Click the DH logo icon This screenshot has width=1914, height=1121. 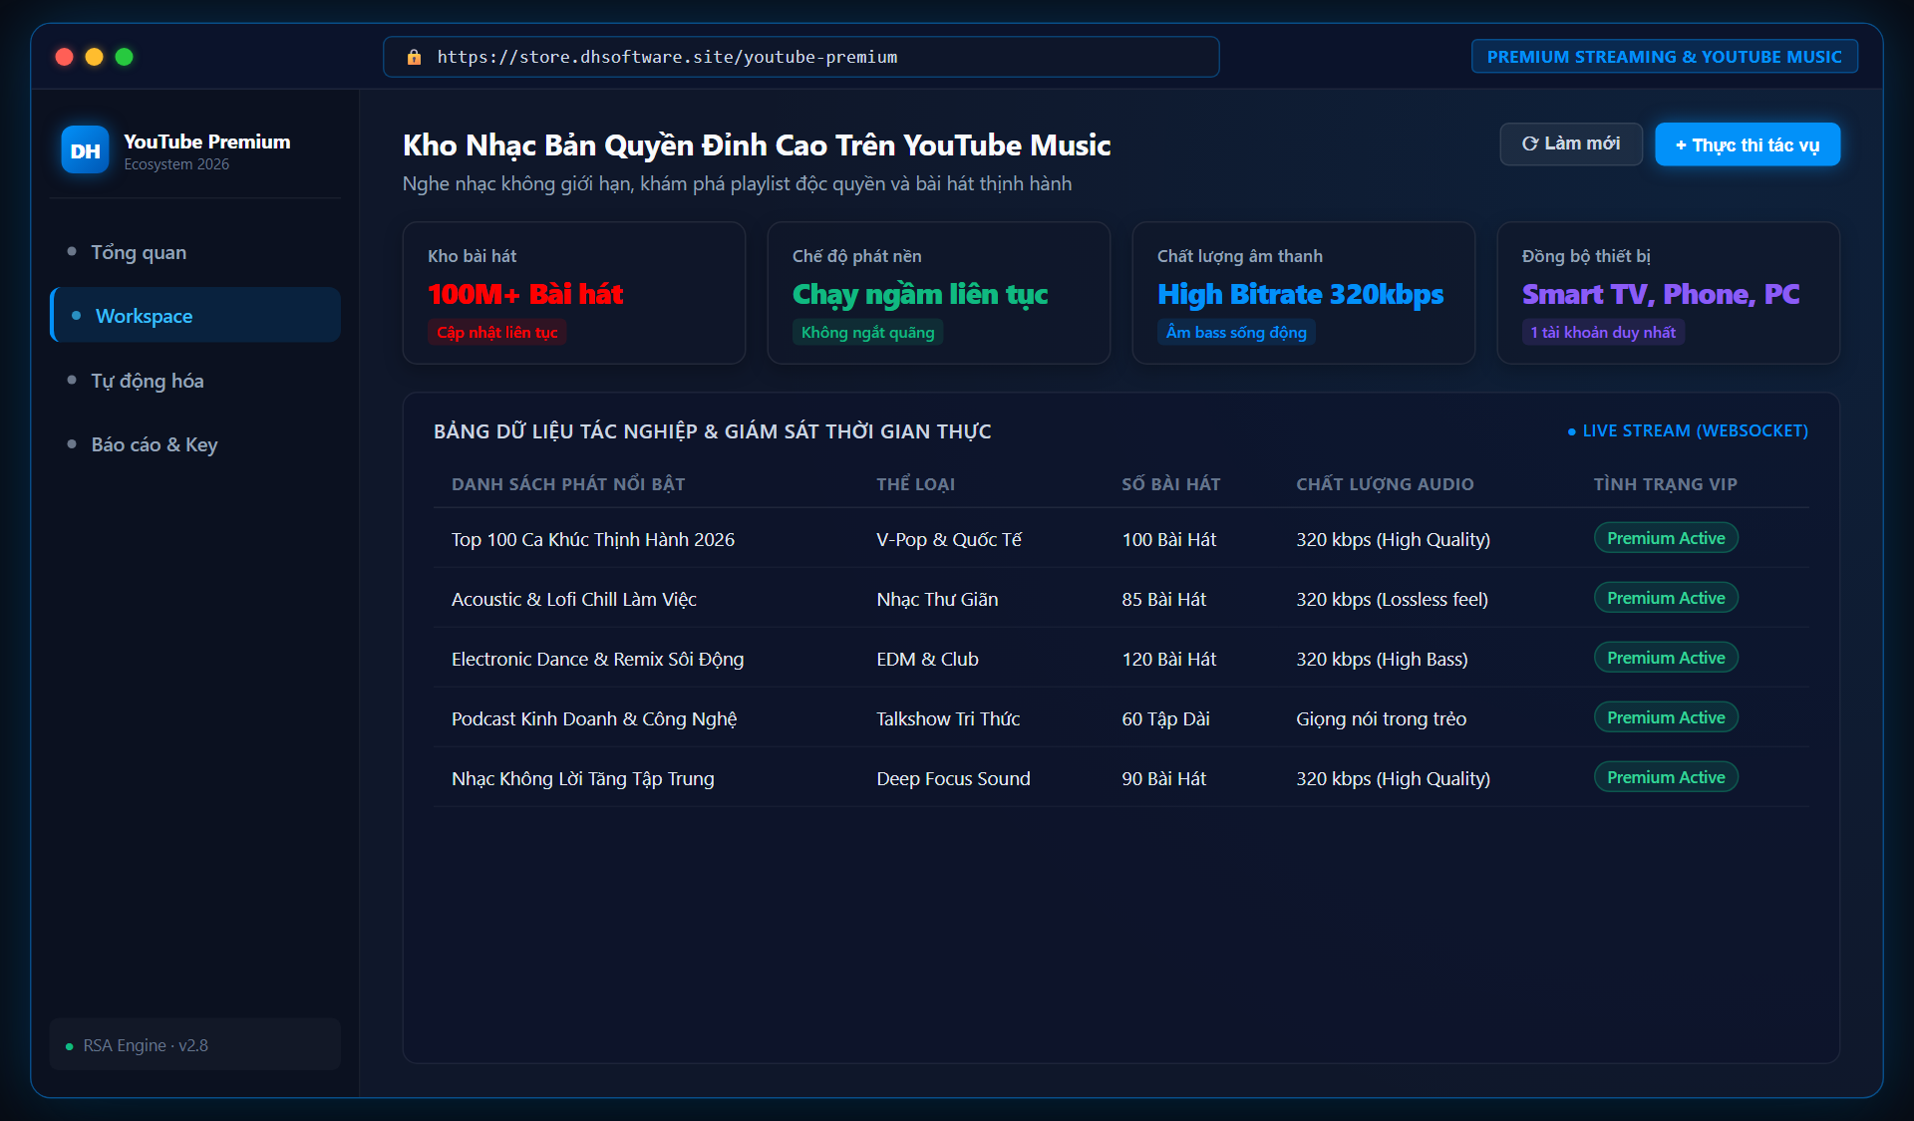pyautogui.click(x=85, y=150)
